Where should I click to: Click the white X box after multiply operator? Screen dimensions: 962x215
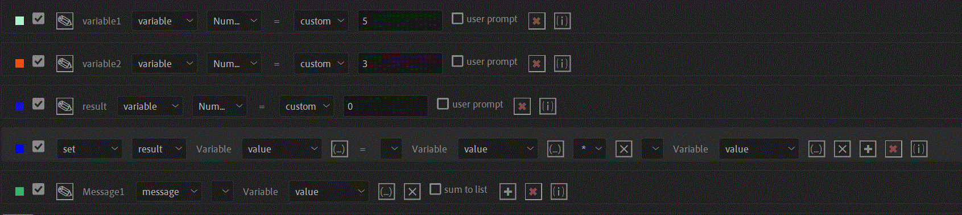624,149
